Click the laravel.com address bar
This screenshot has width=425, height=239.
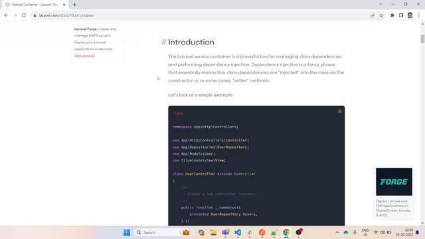pyautogui.click(x=201, y=15)
